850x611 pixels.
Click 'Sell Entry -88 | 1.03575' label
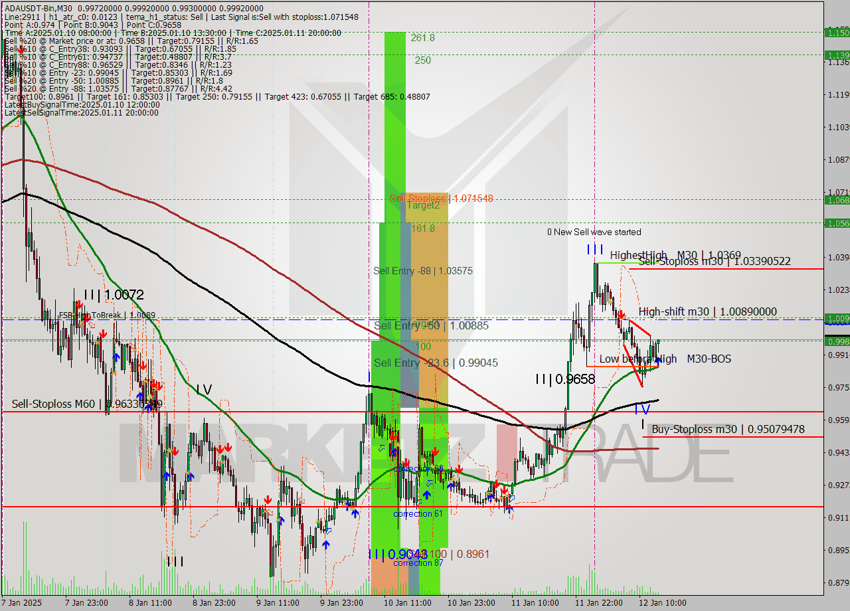pos(423,271)
